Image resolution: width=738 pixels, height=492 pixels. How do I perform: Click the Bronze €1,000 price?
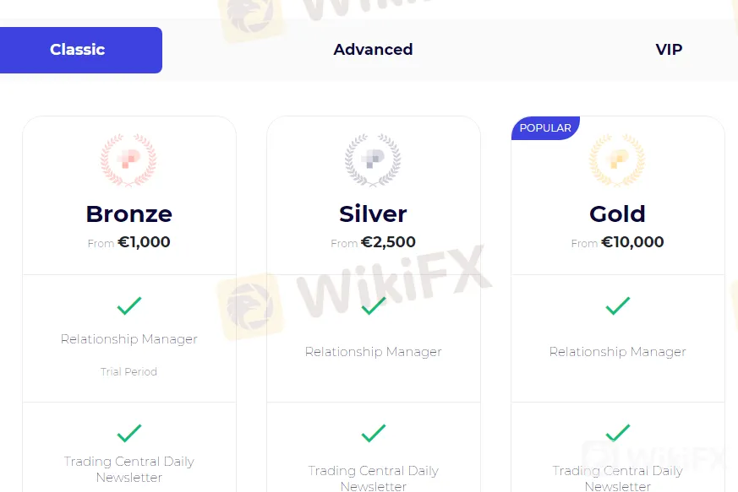coord(144,242)
